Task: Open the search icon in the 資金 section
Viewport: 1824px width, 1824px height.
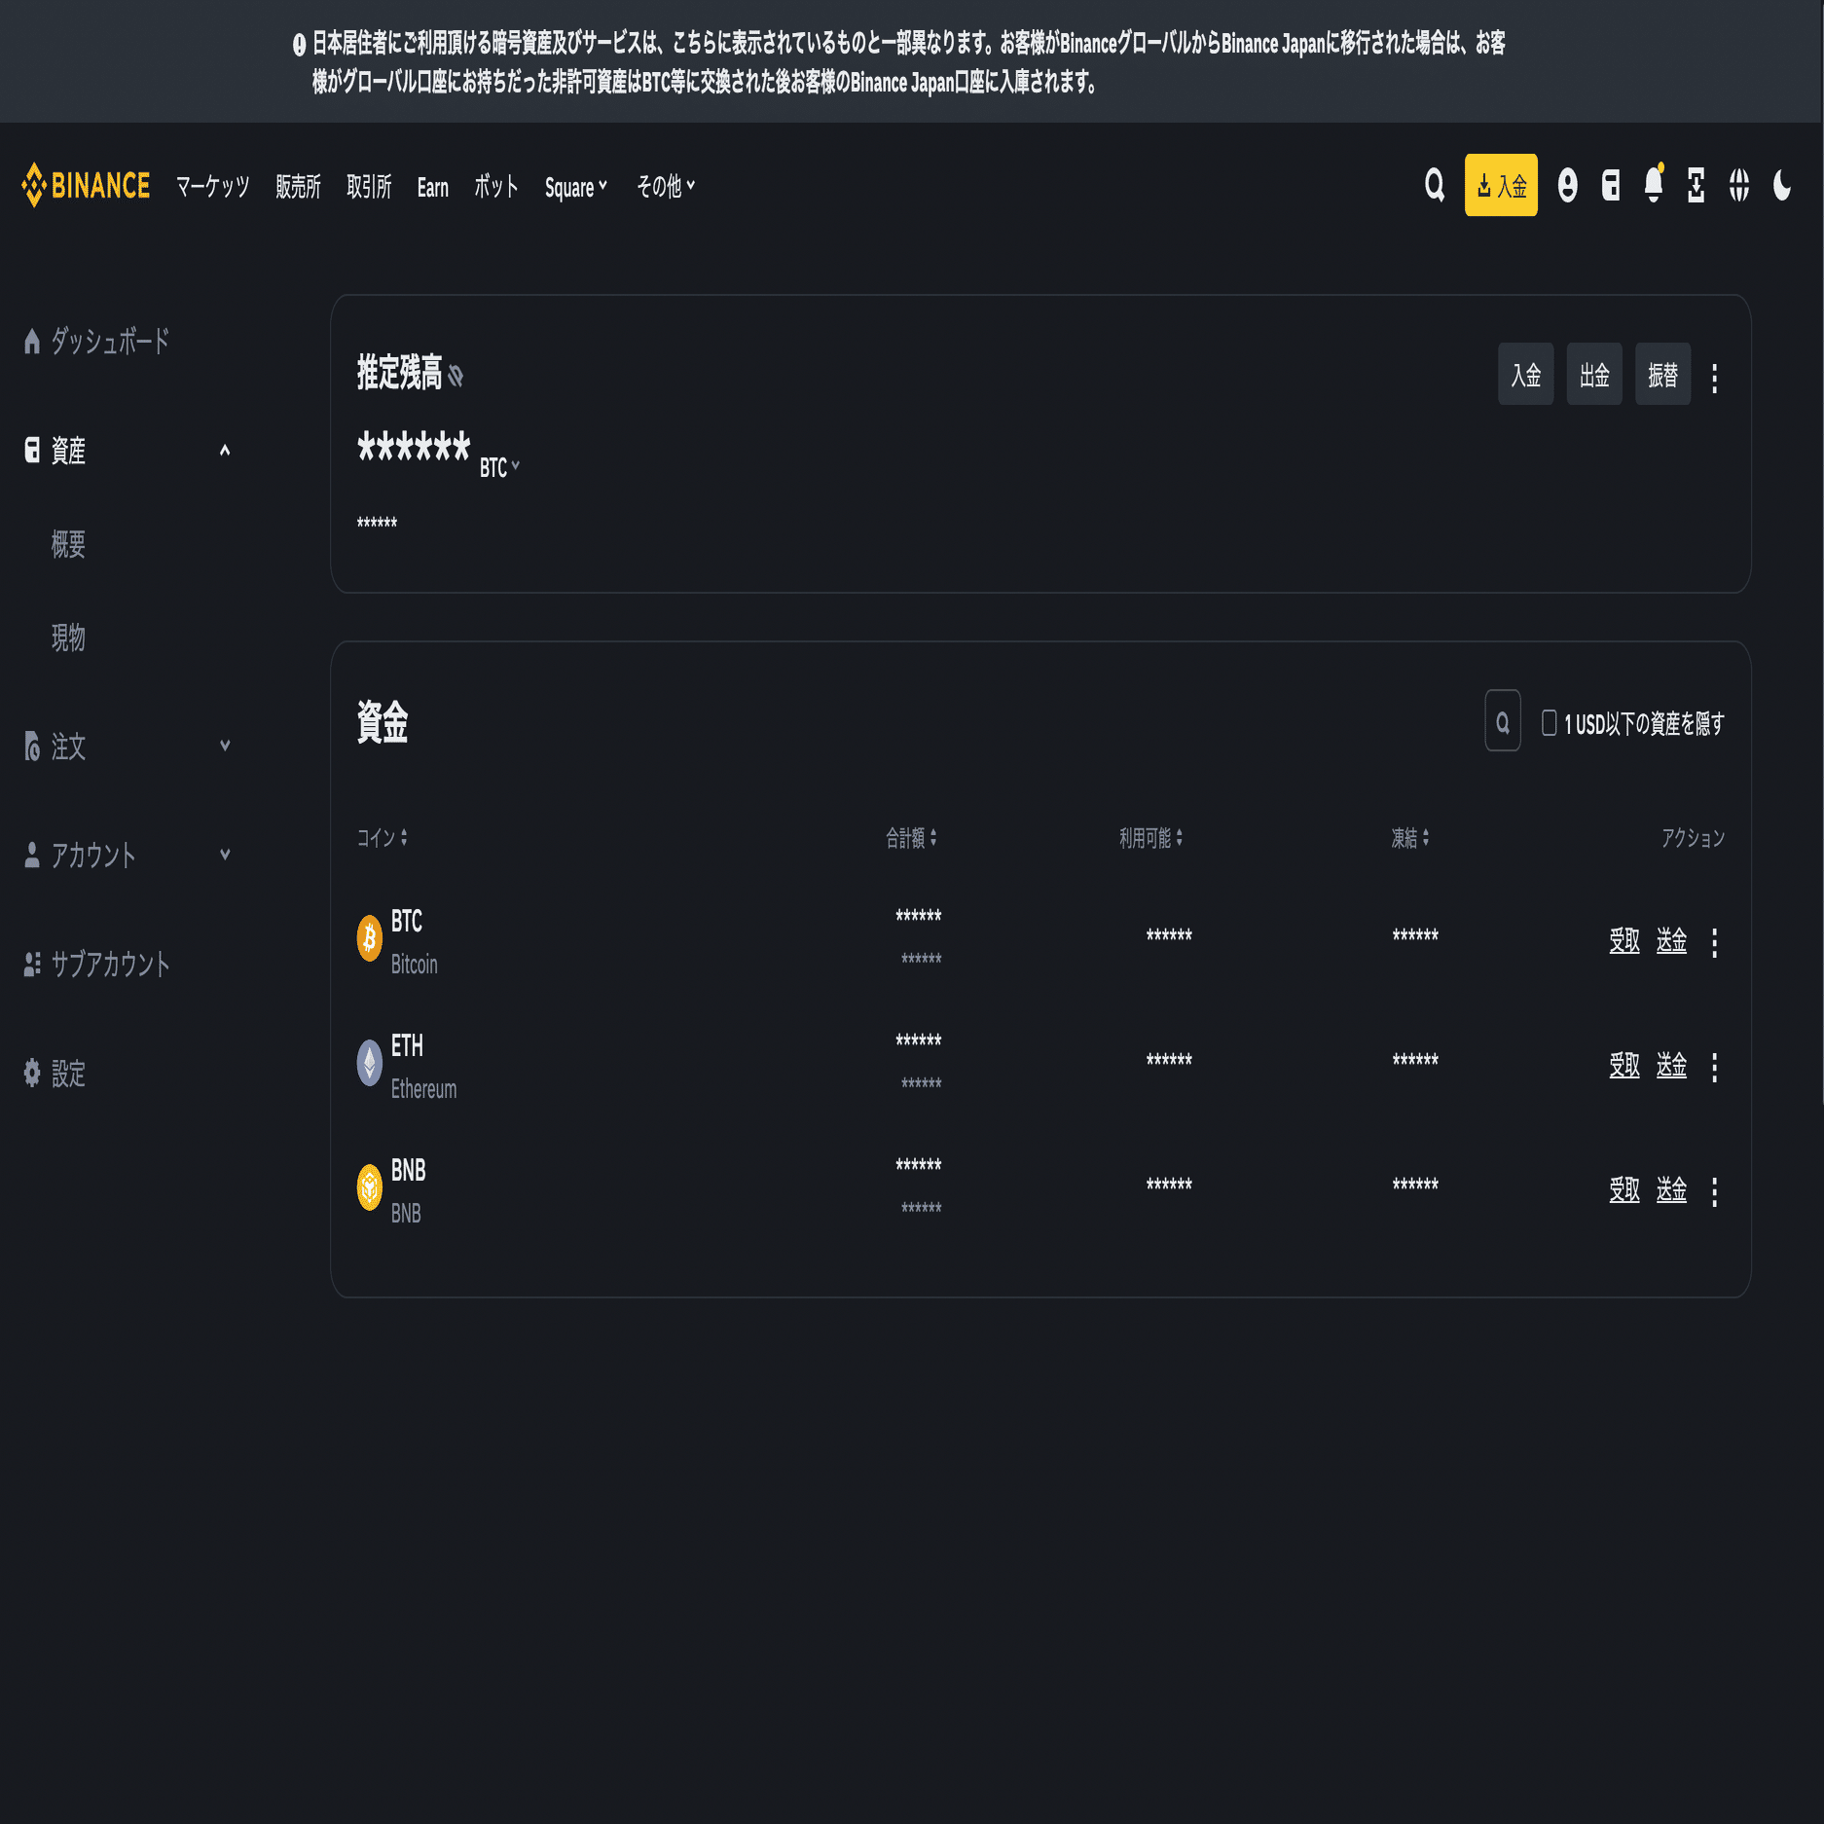Action: (x=1503, y=721)
